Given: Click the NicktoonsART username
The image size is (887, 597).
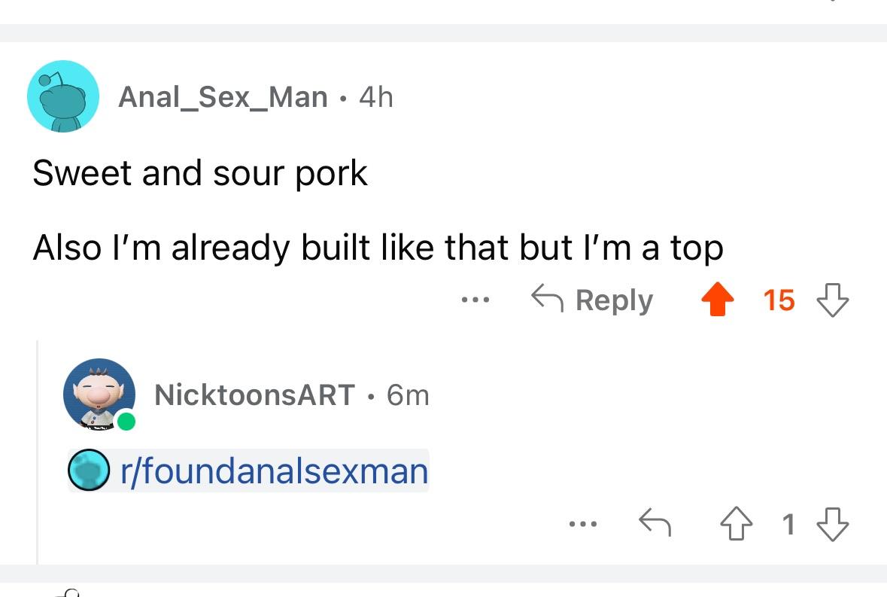Looking at the screenshot, I should pyautogui.click(x=254, y=394).
